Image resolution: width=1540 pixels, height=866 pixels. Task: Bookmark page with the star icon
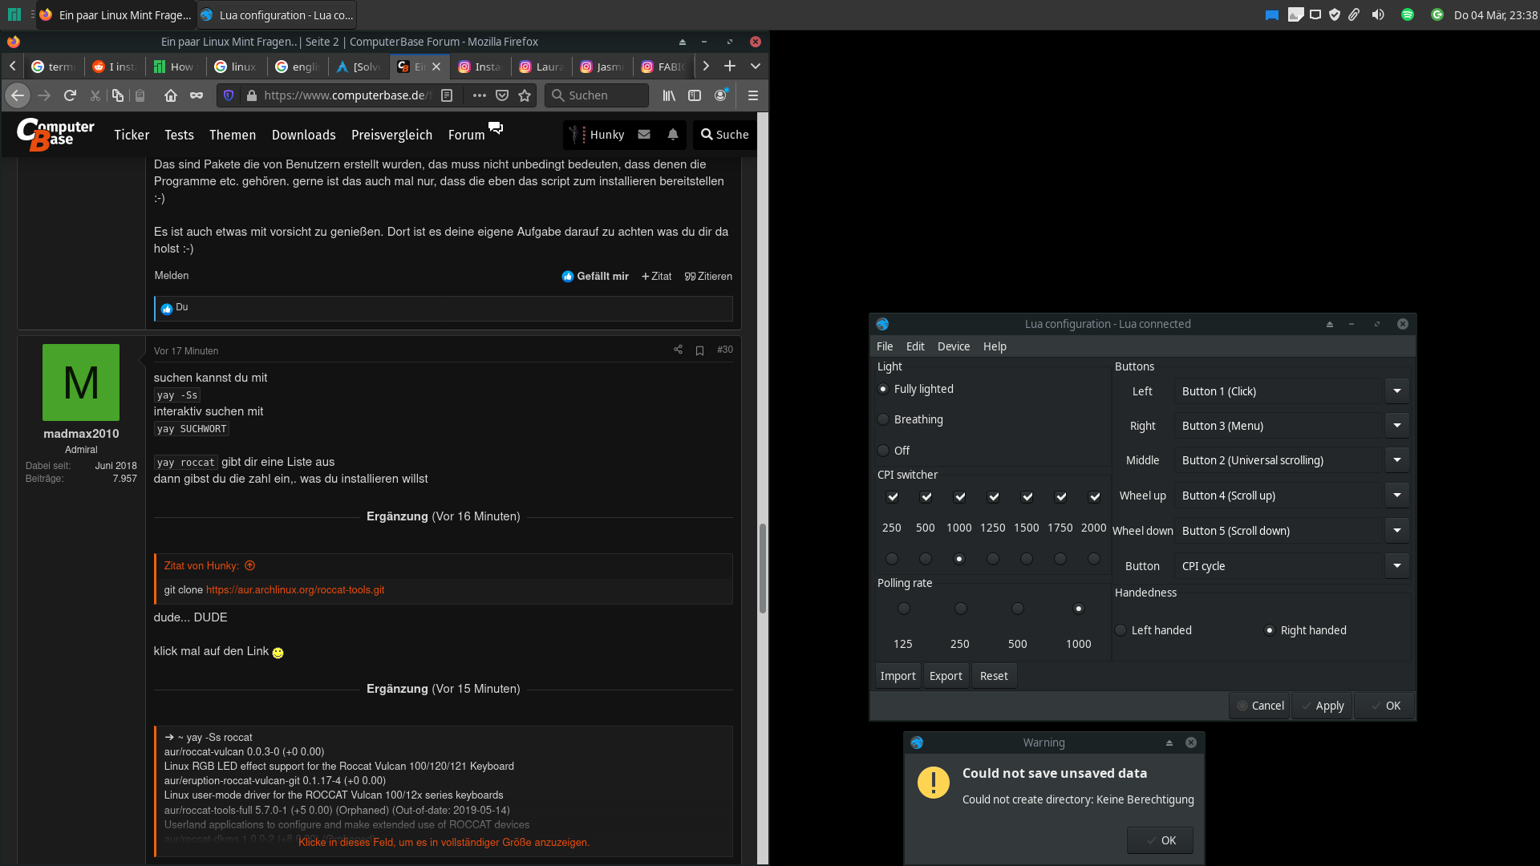[525, 95]
